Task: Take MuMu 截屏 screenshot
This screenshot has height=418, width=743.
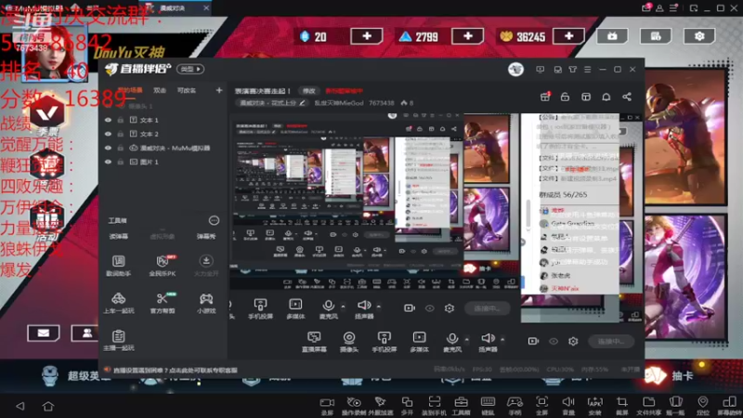Action: [x=621, y=406]
